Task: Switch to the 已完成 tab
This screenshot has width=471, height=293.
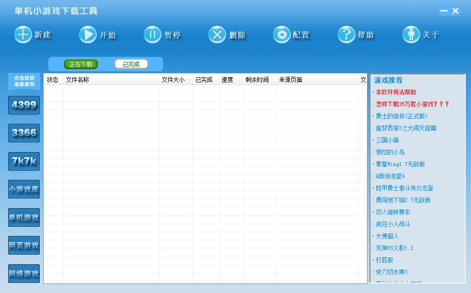Action: point(131,64)
